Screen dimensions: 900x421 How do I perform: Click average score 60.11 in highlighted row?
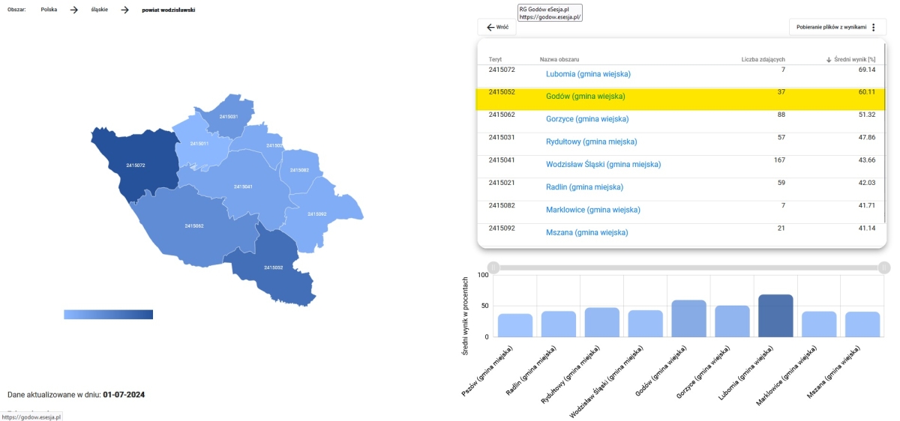[x=867, y=92]
